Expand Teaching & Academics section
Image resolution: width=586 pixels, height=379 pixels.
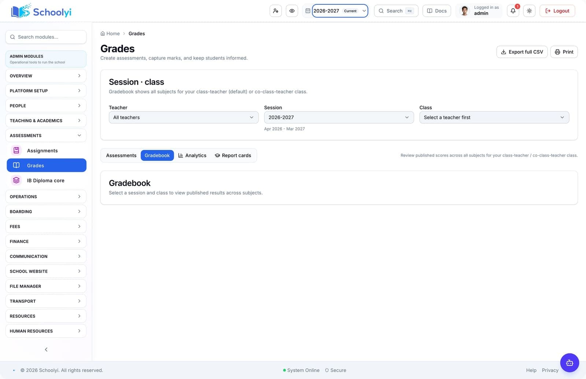coord(46,121)
